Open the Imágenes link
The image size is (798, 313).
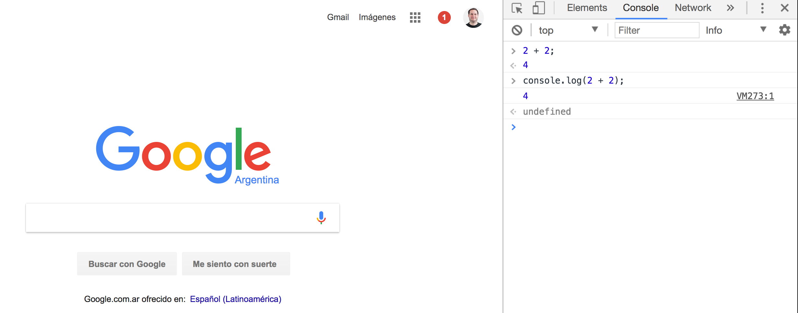click(377, 17)
